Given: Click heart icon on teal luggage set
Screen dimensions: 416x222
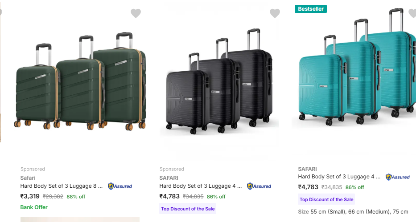Looking at the screenshot, I should (x=413, y=13).
